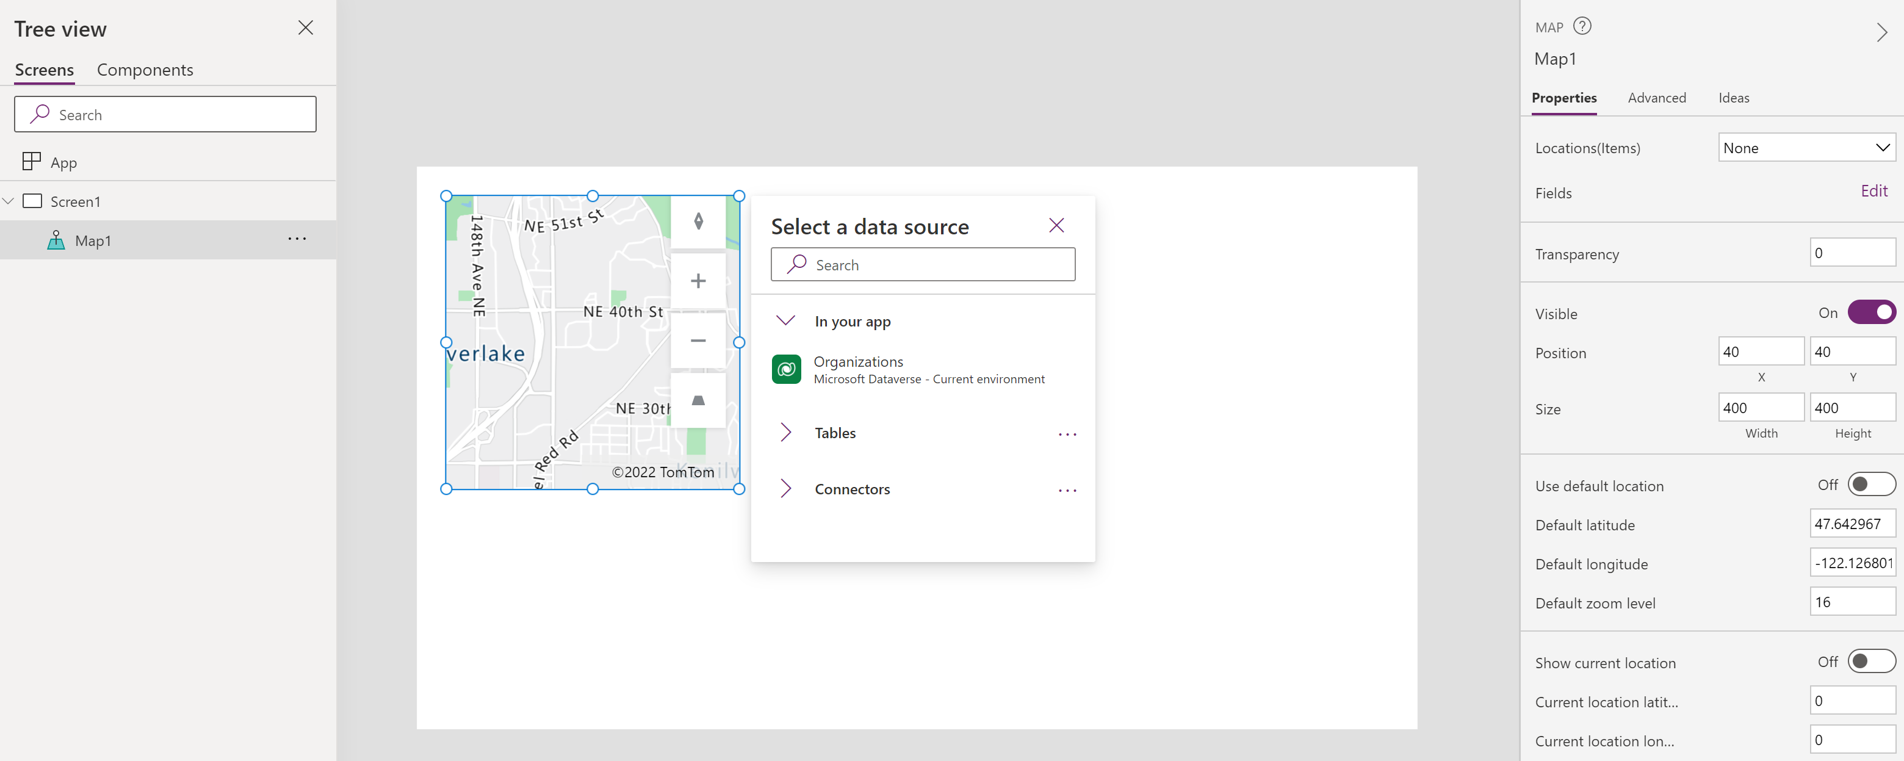This screenshot has width=1904, height=761.
Task: Click the Map1 component icon in tree view
Action: click(57, 239)
